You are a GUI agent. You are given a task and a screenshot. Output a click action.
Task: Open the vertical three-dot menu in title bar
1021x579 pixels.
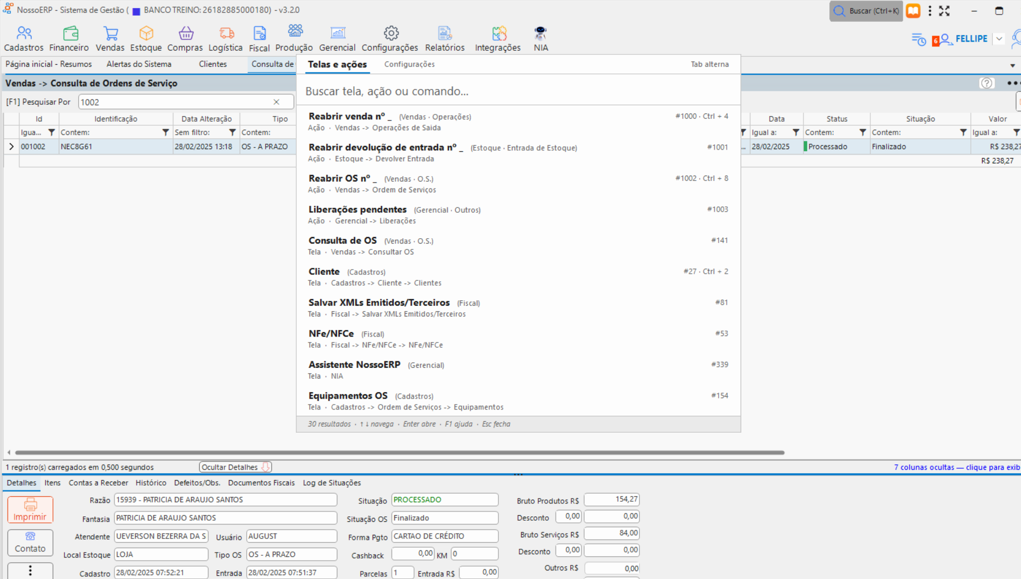click(930, 11)
